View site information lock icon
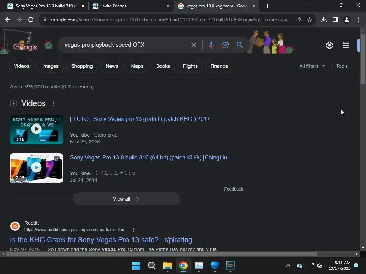 point(45,20)
